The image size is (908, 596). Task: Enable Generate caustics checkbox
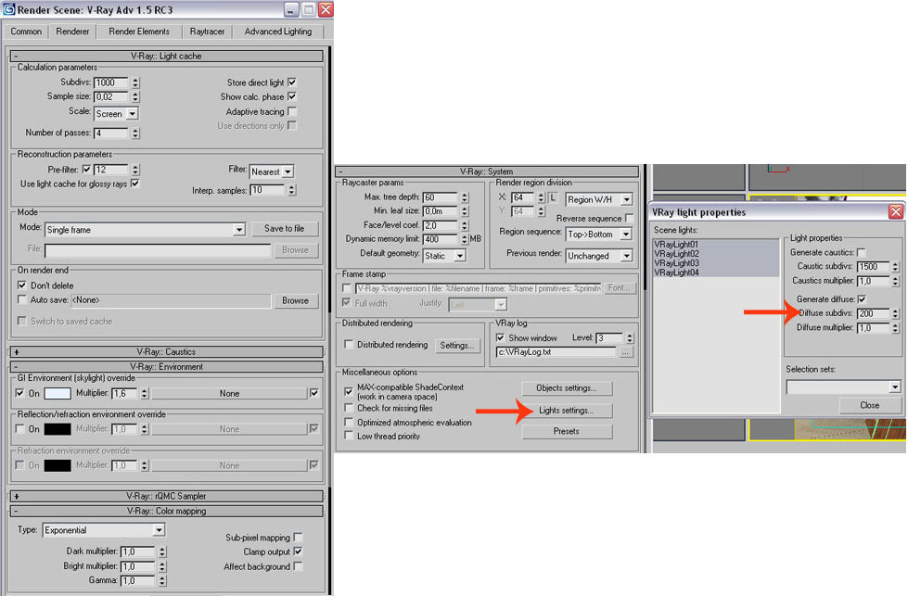pyautogui.click(x=862, y=252)
